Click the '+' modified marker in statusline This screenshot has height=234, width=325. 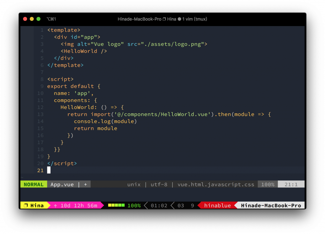click(x=85, y=184)
